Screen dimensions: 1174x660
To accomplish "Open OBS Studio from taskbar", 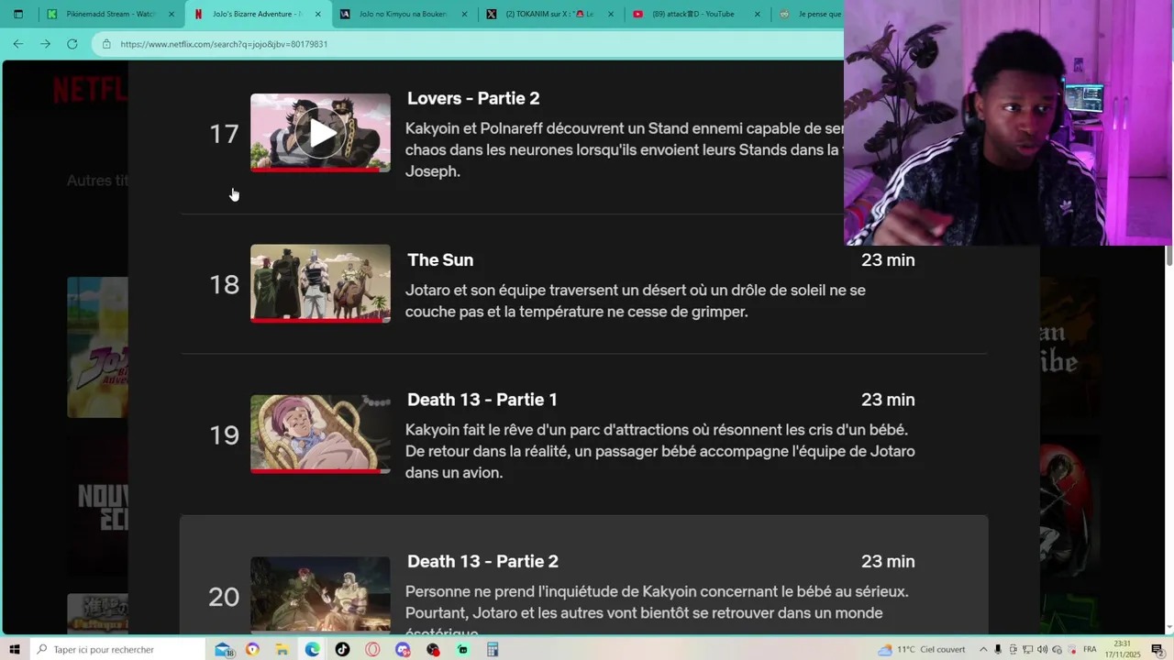I will pos(433,649).
